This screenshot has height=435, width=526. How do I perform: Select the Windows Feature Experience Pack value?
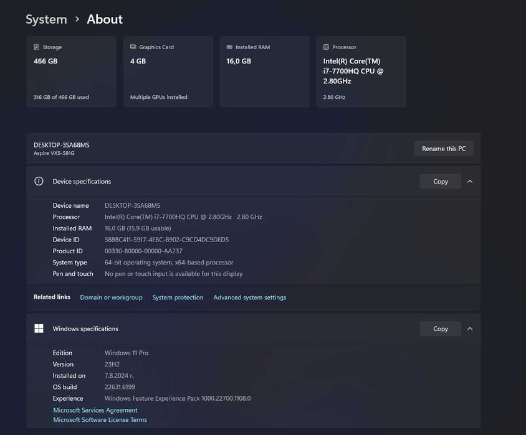pyautogui.click(x=178, y=398)
